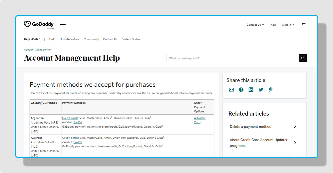Click the Help Center label
The height and width of the screenshot is (173, 333).
click(x=32, y=39)
